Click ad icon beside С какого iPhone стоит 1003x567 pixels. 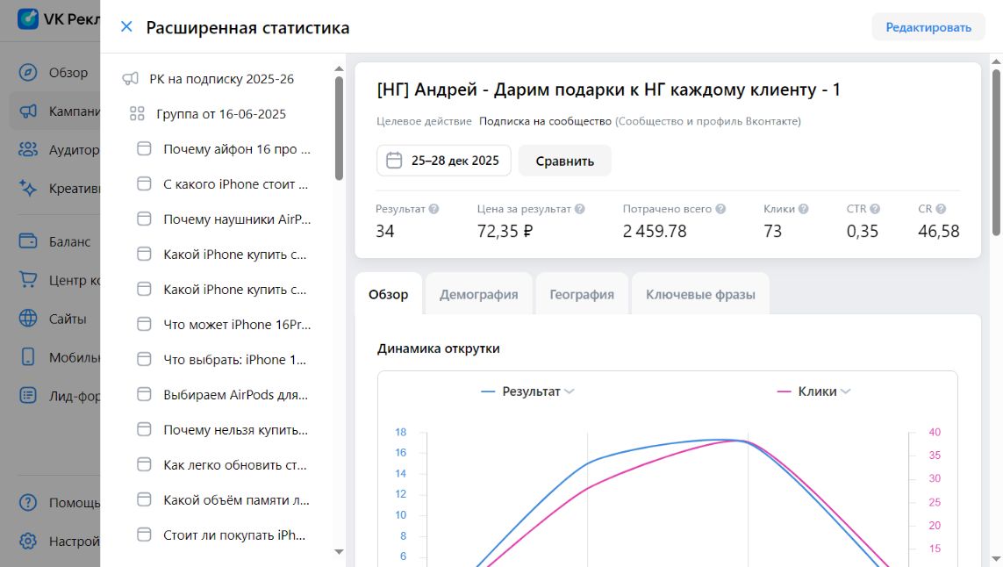[x=145, y=184]
